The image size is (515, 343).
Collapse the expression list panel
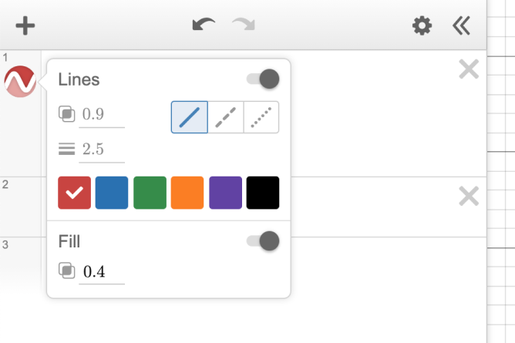pyautogui.click(x=461, y=26)
